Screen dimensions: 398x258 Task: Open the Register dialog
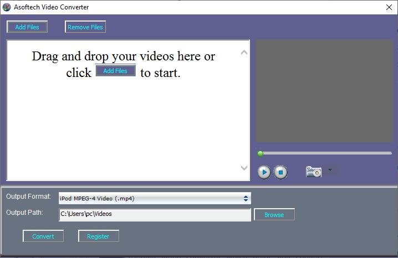pyautogui.click(x=99, y=236)
